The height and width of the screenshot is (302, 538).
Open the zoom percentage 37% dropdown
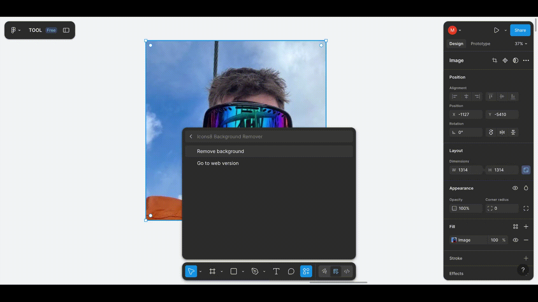(521, 44)
